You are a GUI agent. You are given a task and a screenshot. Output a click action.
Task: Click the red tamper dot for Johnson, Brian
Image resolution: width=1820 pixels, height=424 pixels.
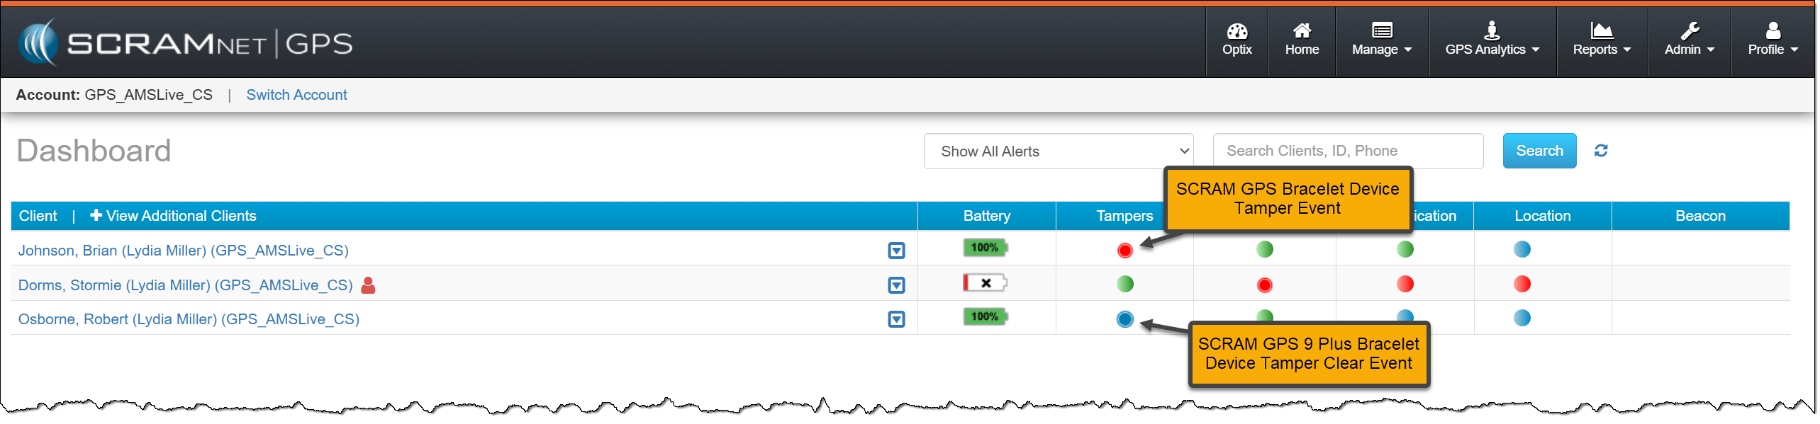1124,251
